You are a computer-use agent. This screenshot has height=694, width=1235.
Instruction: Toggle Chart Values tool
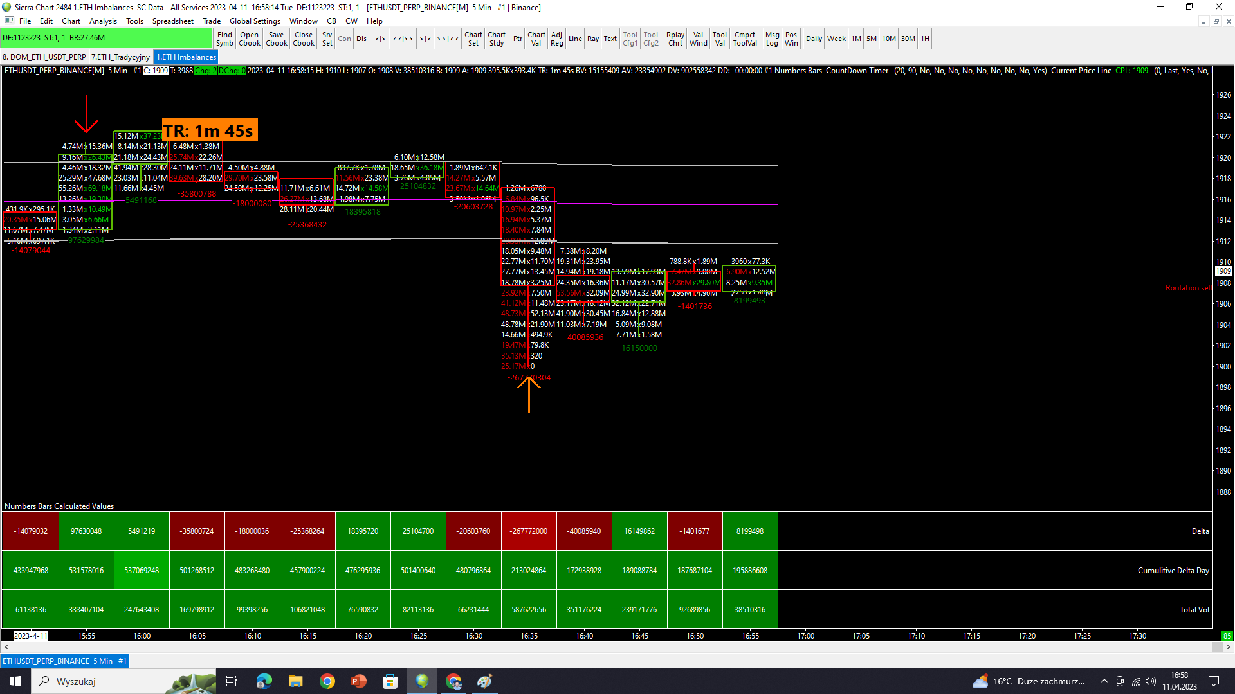536,39
